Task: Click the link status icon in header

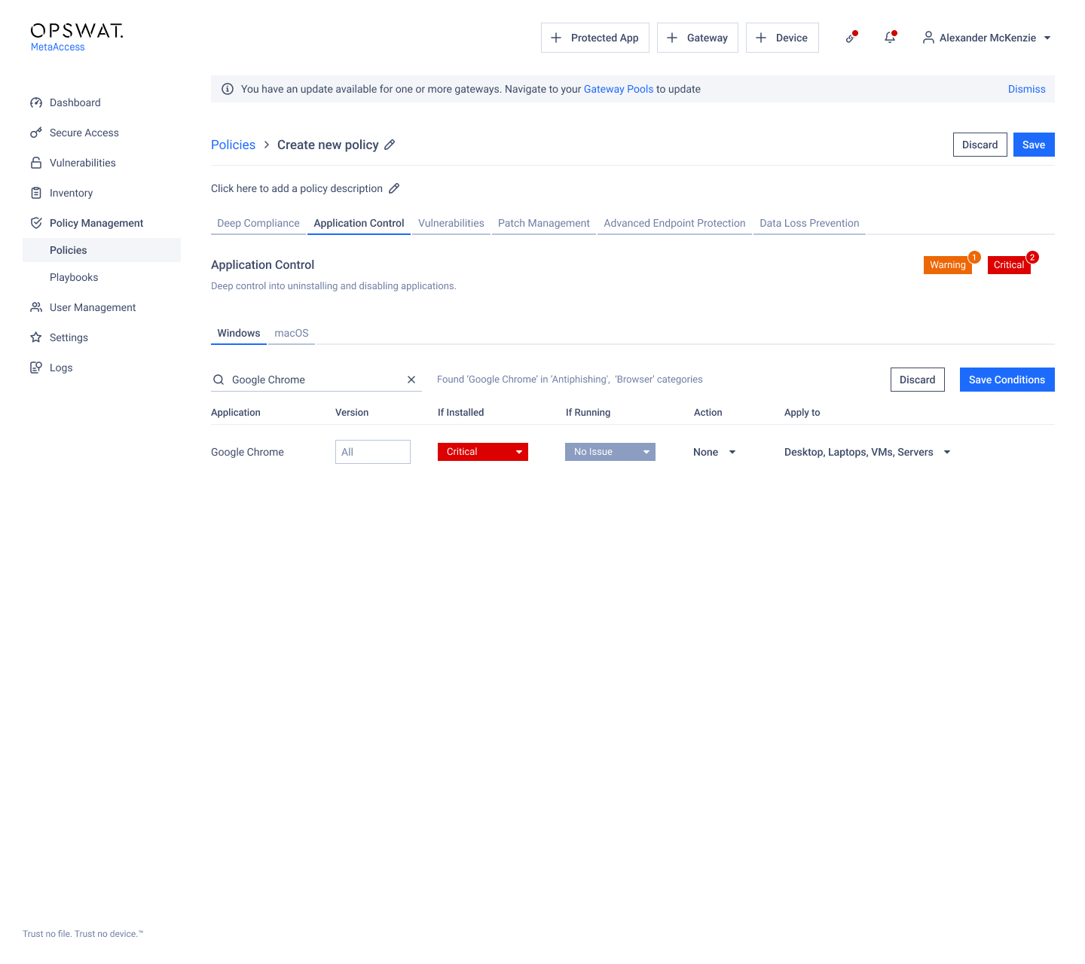Action: (x=851, y=38)
